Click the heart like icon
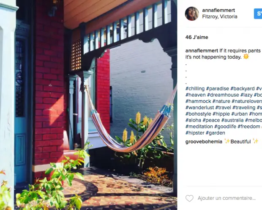The image size is (262, 210). pos(189,198)
